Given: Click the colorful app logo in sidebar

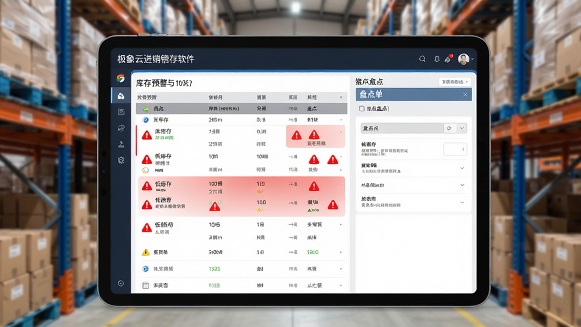Looking at the screenshot, I should [x=120, y=78].
